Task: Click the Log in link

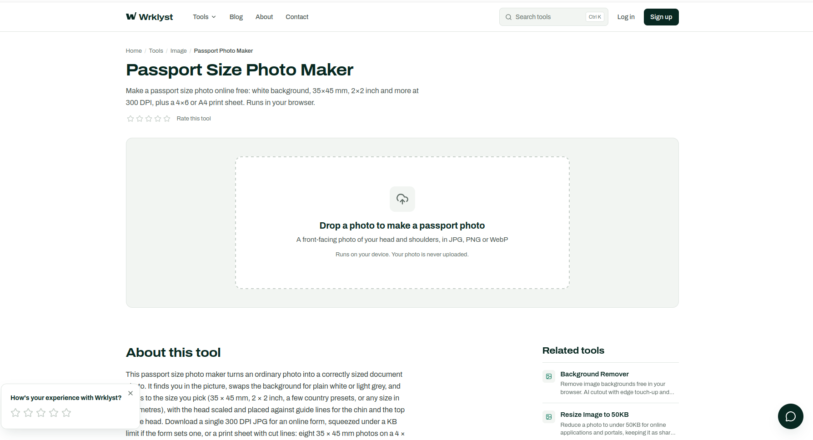Action: (626, 17)
